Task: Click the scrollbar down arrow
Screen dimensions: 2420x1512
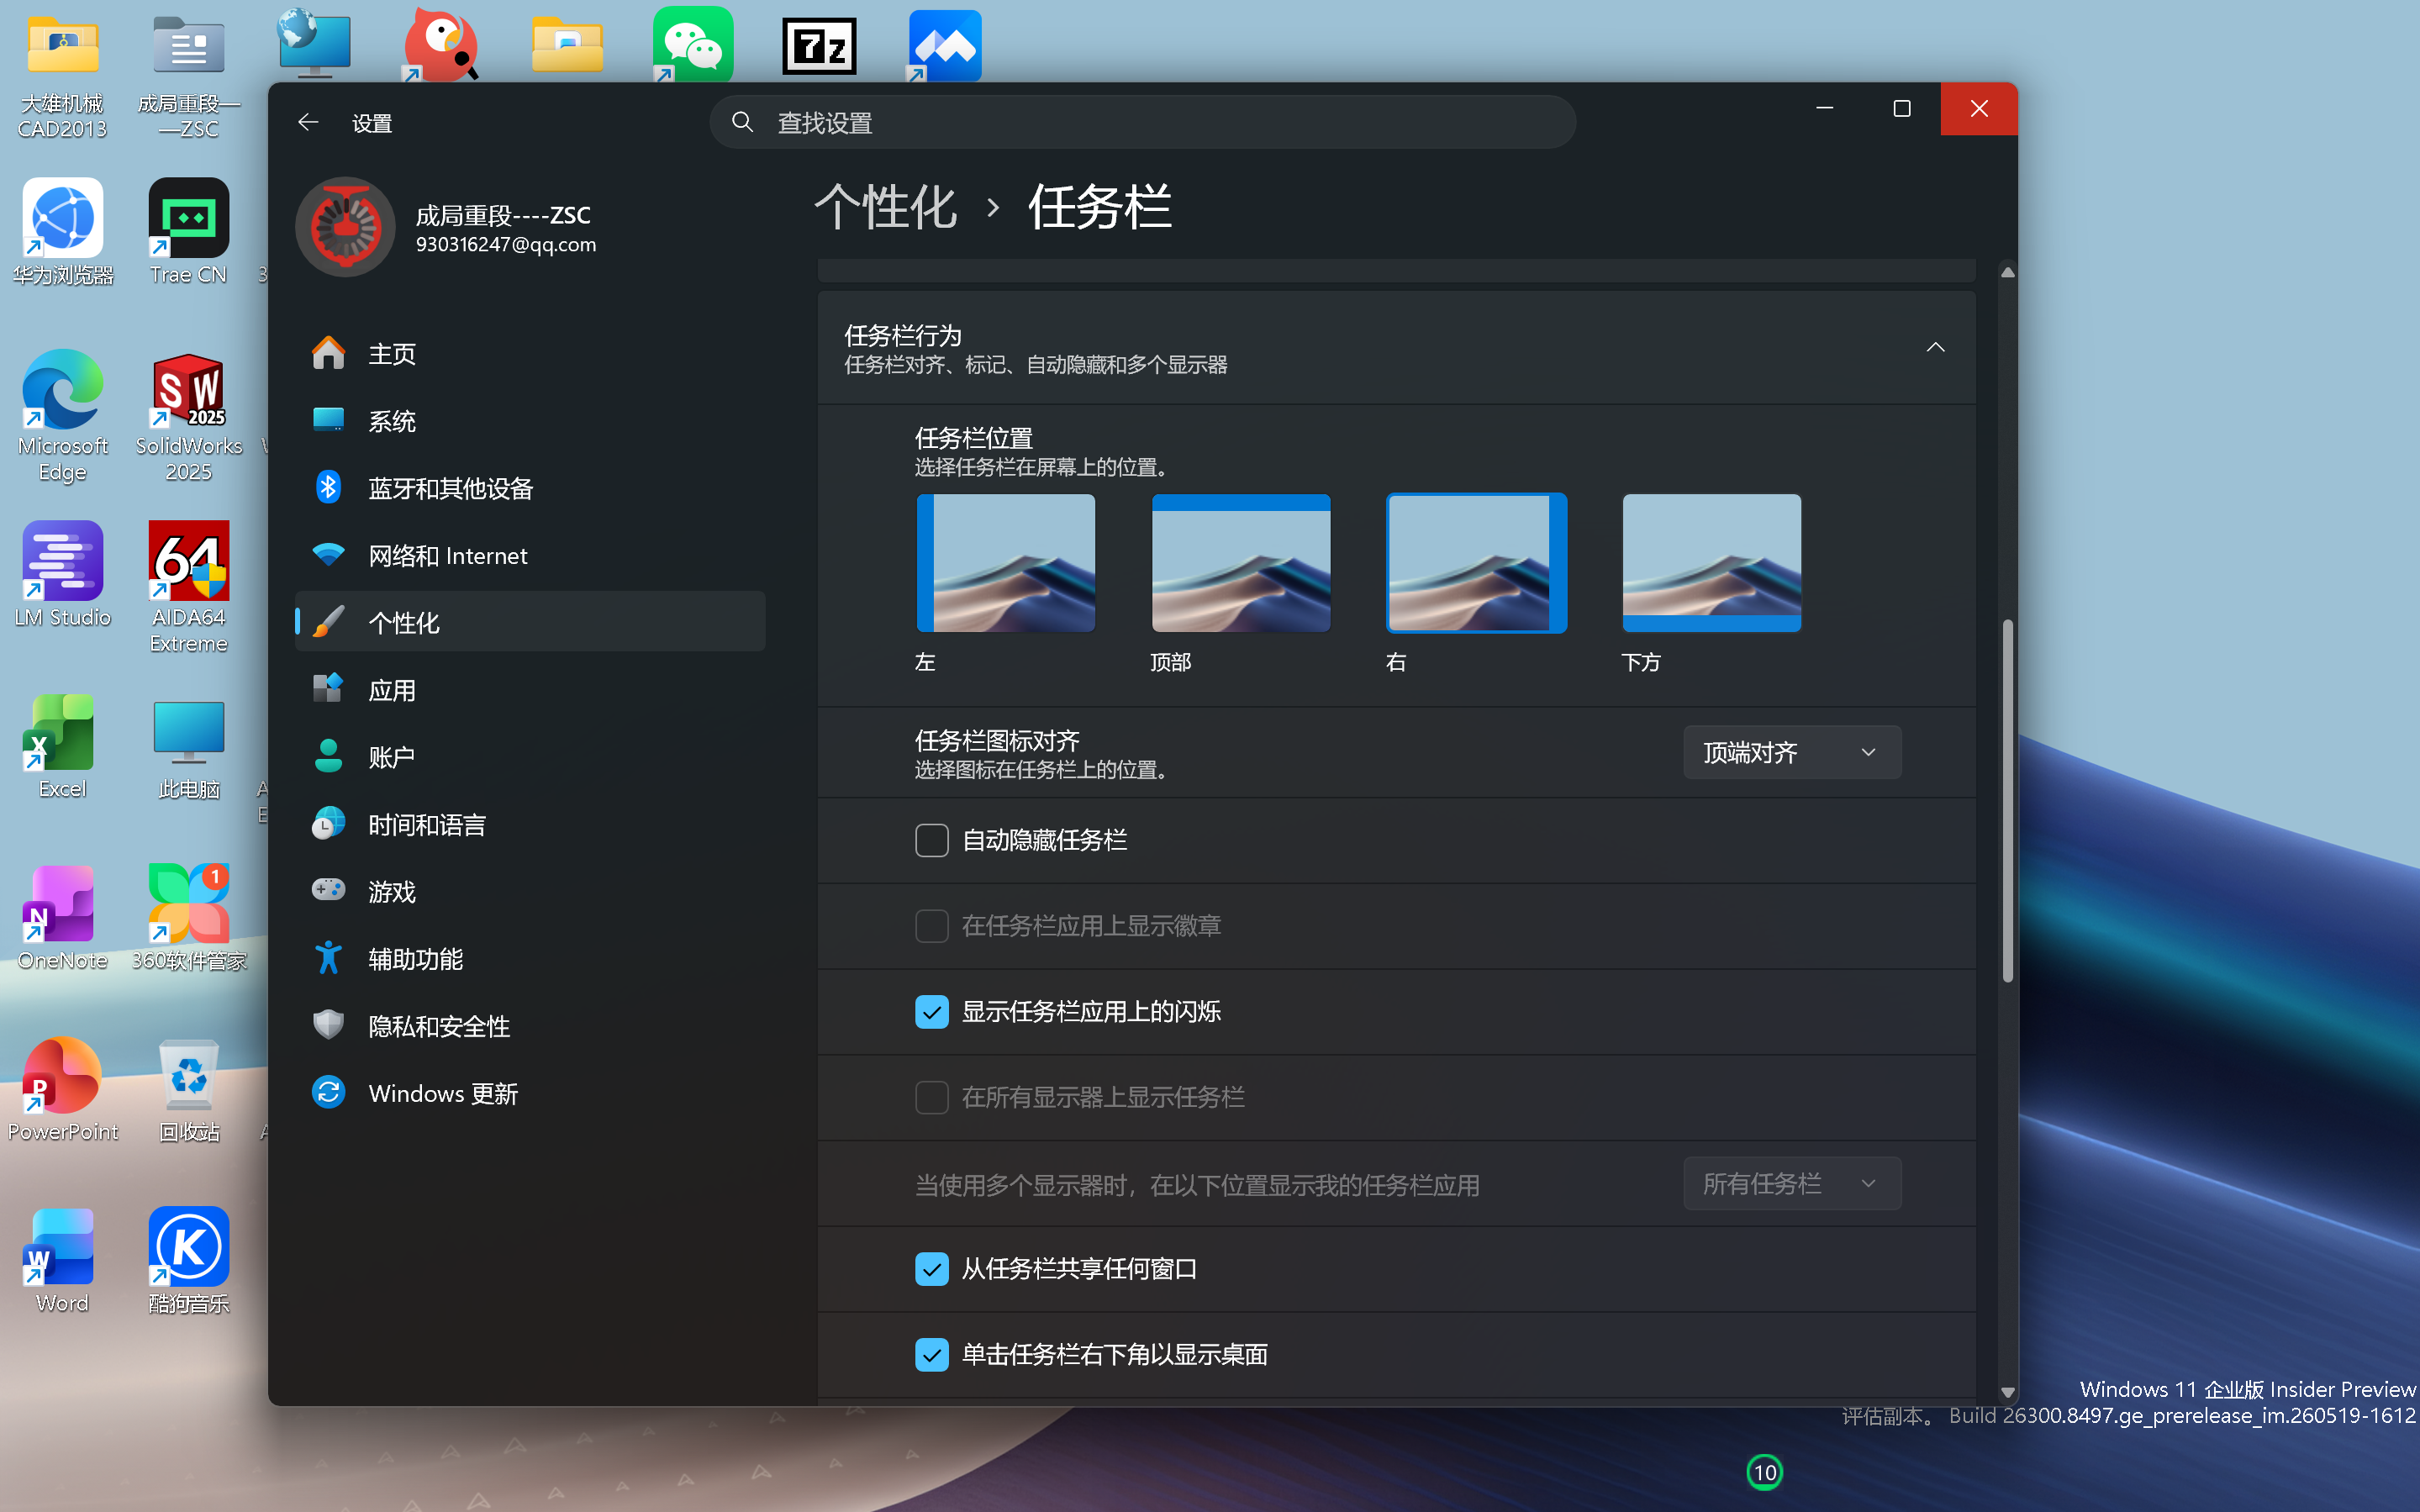Action: pos(2007,1392)
